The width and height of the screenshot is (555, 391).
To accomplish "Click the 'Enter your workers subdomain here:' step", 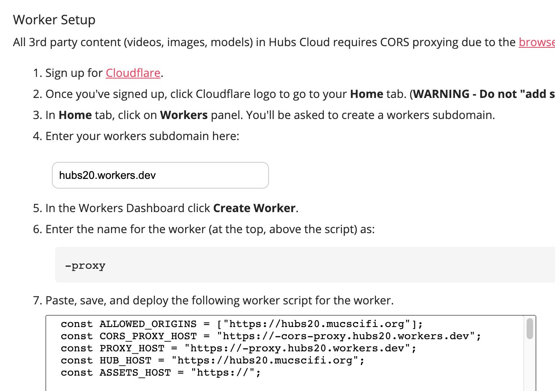I will [x=142, y=136].
